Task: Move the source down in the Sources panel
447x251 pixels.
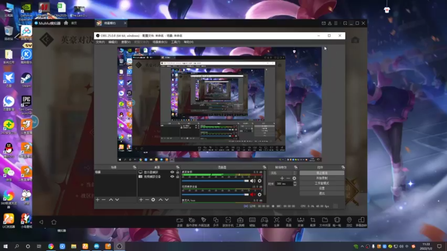Action: (x=167, y=200)
